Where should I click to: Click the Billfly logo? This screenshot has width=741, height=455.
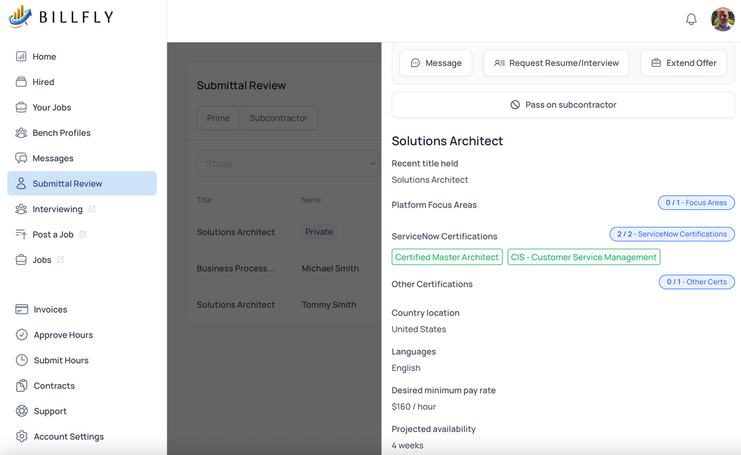click(x=61, y=17)
